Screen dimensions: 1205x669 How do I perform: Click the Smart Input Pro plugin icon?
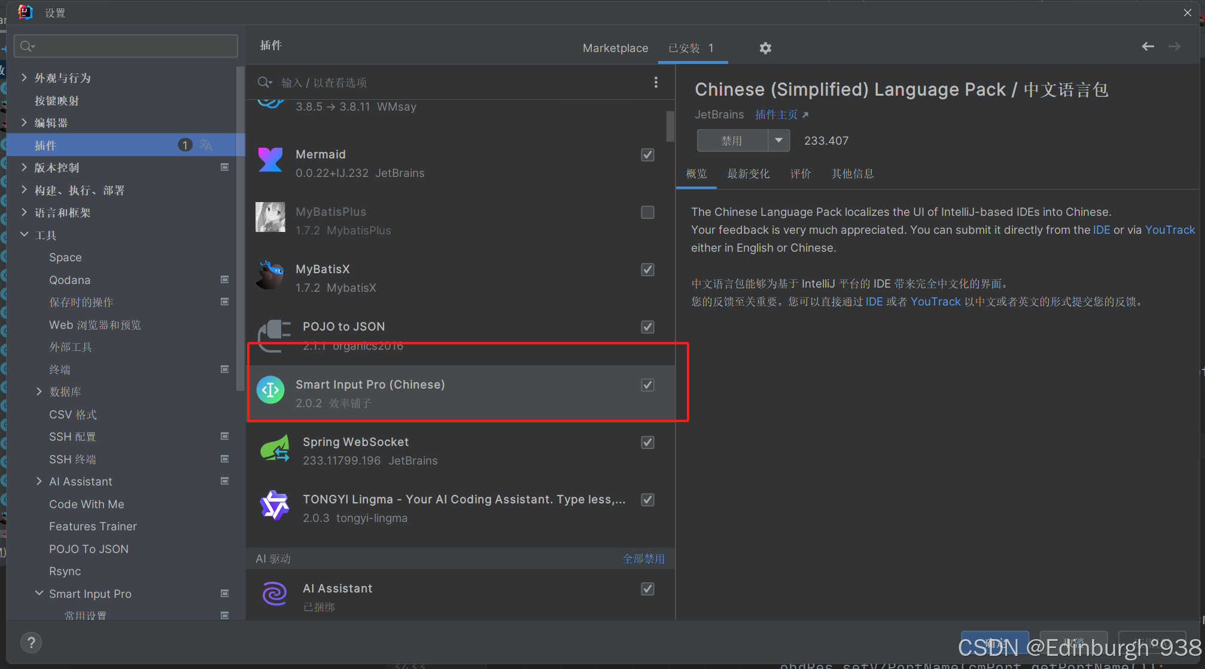point(270,390)
